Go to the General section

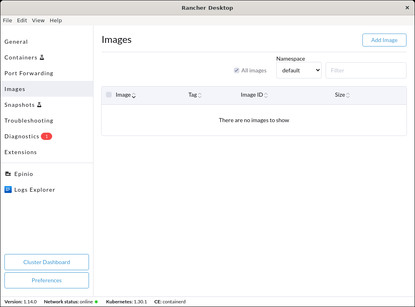point(47,42)
